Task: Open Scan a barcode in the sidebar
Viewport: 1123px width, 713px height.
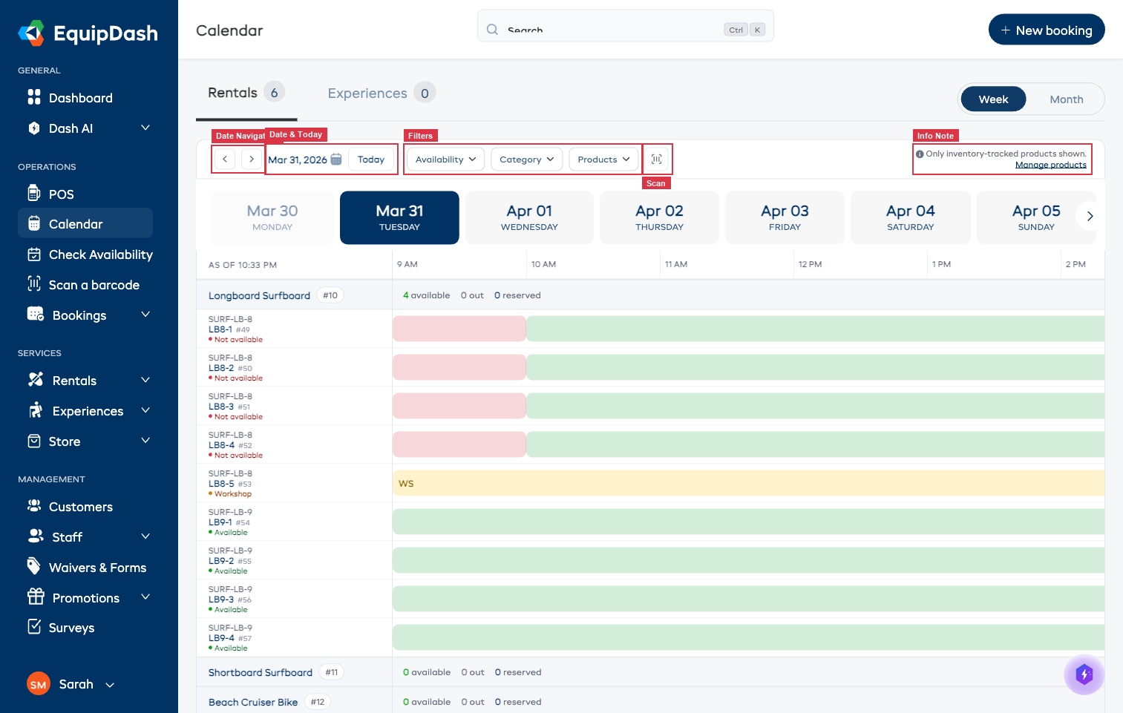Action: pyautogui.click(x=94, y=285)
